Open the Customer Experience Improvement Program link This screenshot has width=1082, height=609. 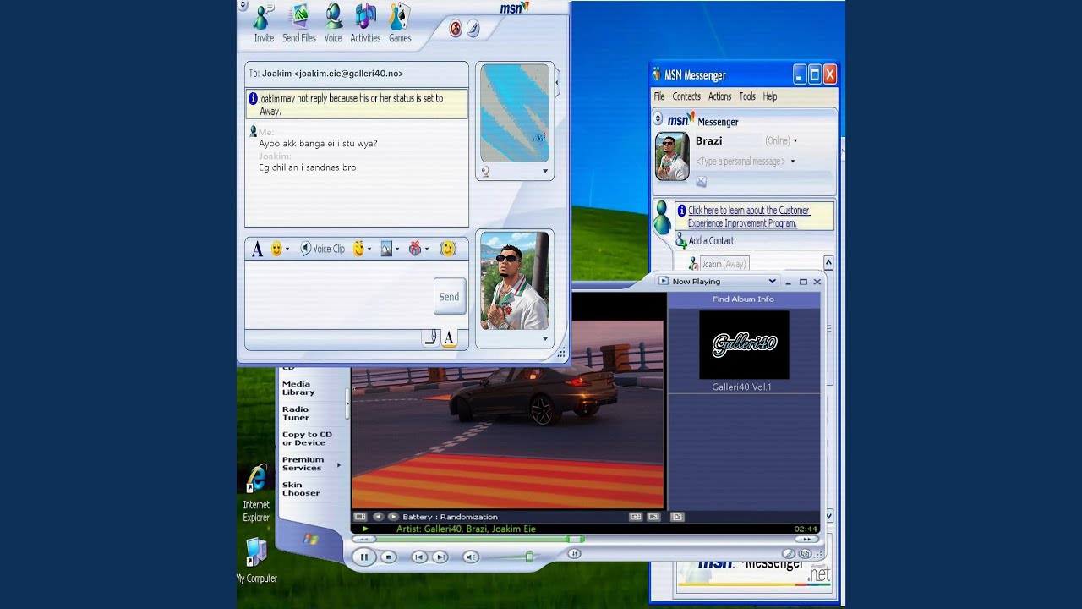749,217
